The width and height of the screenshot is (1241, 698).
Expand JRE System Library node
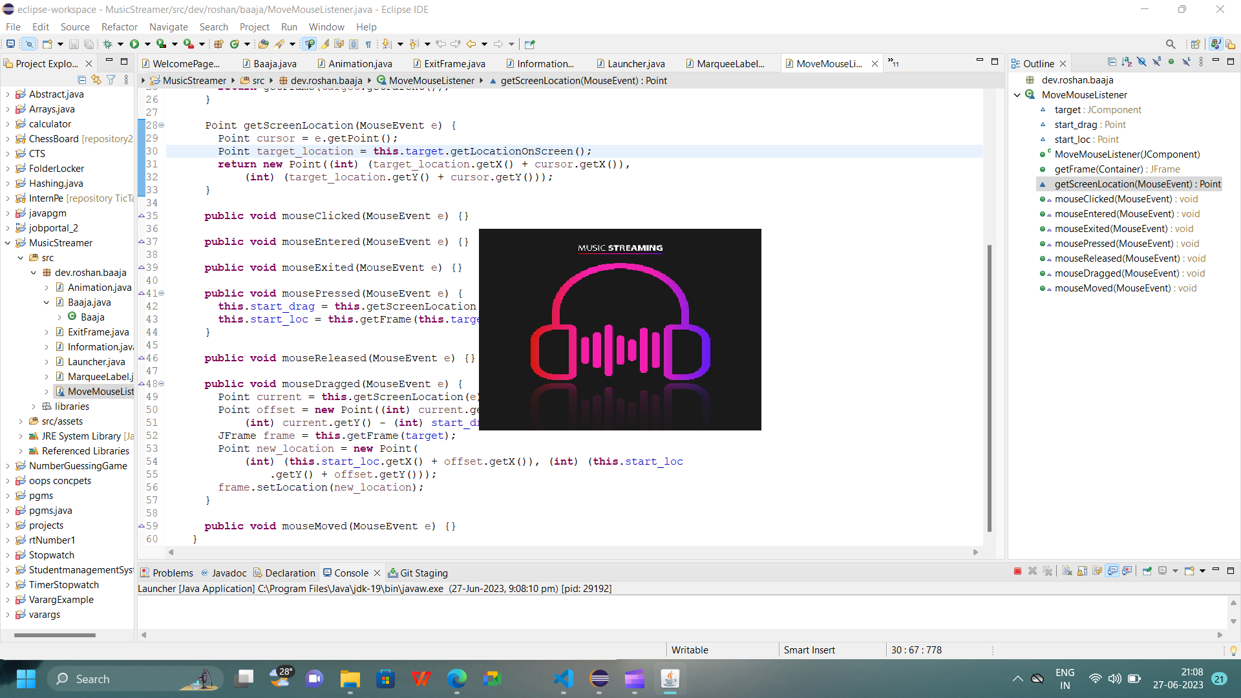21,436
